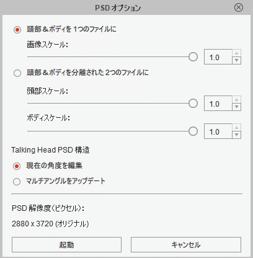Image resolution: width=253 pixels, height=258 pixels.
Task: Click the 画像スケール slider track middle
Action: (x=108, y=57)
